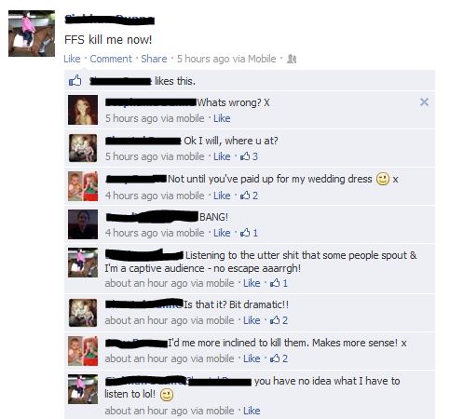
Task: View likes count on 'captive audience' comment
Action: 279,283
